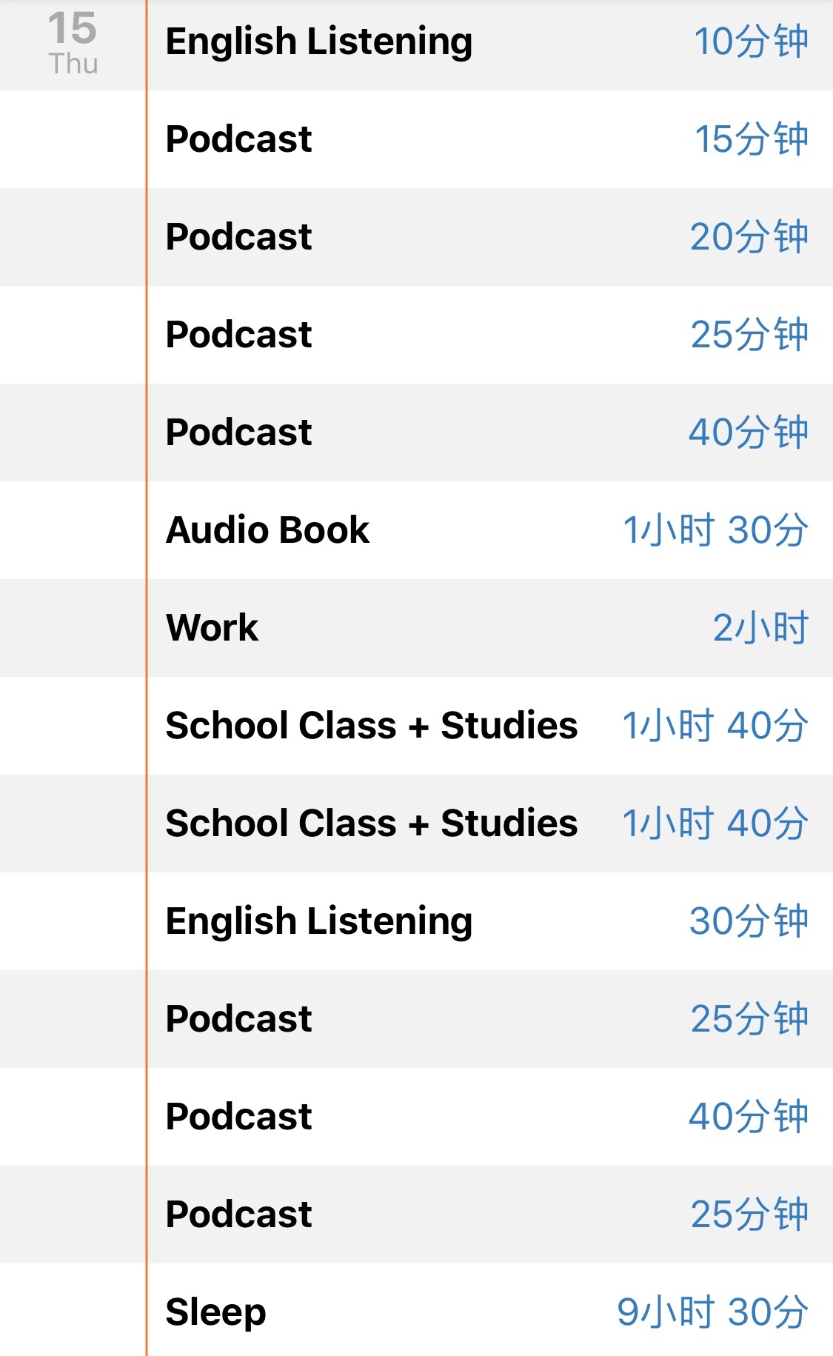Click the 30分钟 English Listening duration
This screenshot has height=1356, width=833.
point(749,921)
